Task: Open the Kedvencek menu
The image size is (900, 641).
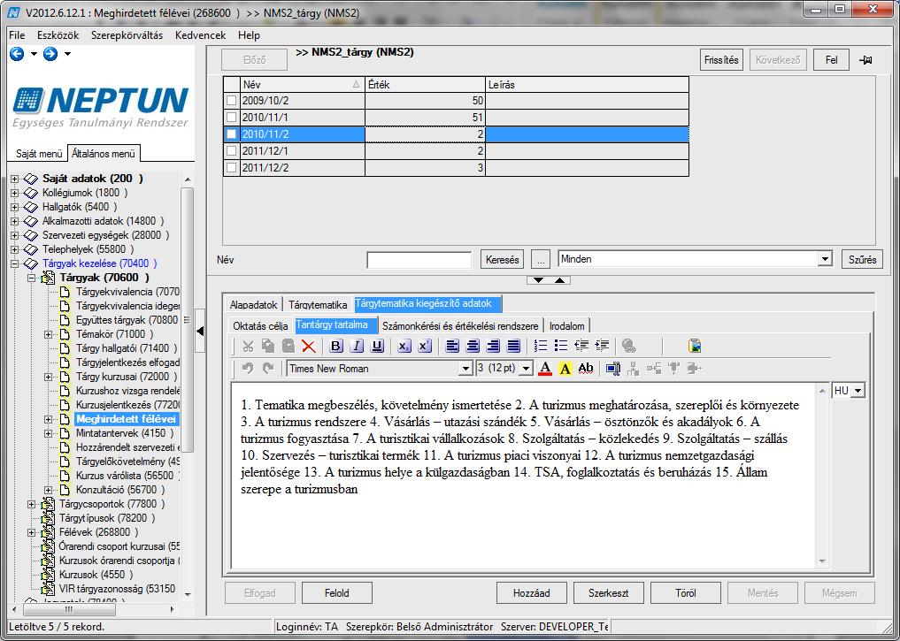Action: pyautogui.click(x=200, y=35)
